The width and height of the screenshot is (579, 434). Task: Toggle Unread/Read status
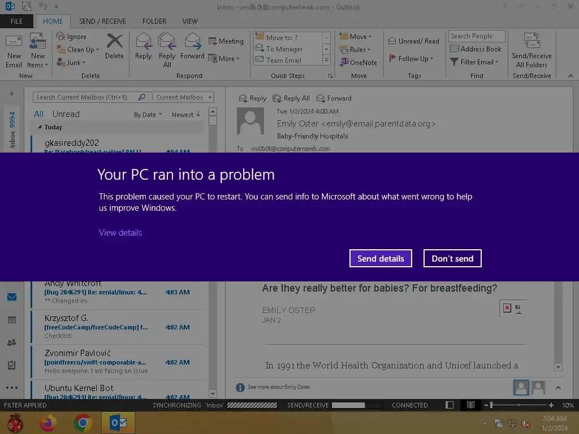click(x=413, y=41)
